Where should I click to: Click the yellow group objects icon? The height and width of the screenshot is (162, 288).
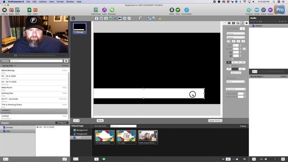point(160,19)
